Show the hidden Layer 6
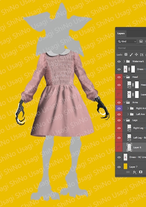 [119, 147]
